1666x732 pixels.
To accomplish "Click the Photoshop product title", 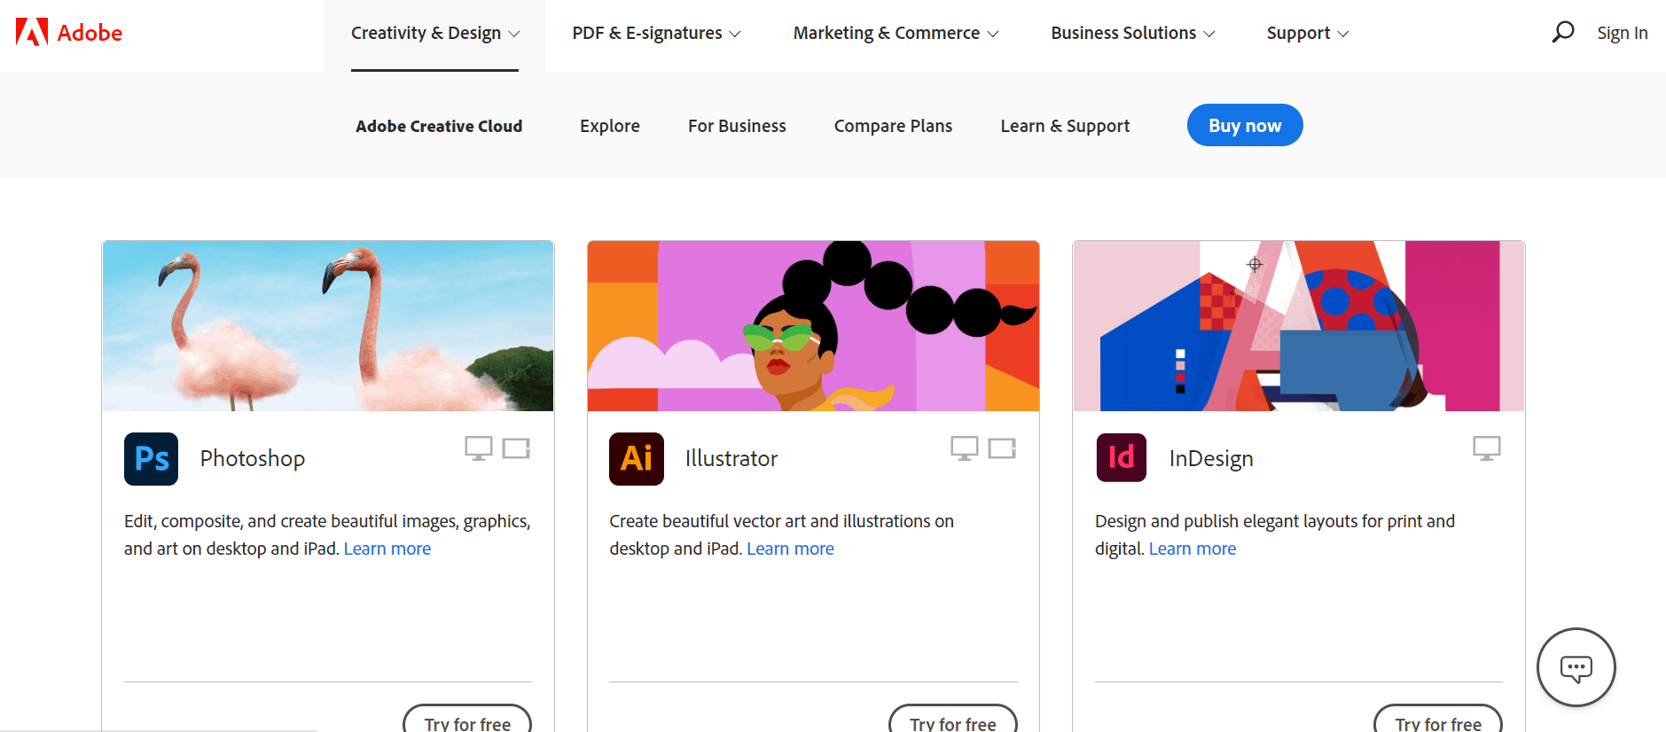I will click(x=253, y=458).
